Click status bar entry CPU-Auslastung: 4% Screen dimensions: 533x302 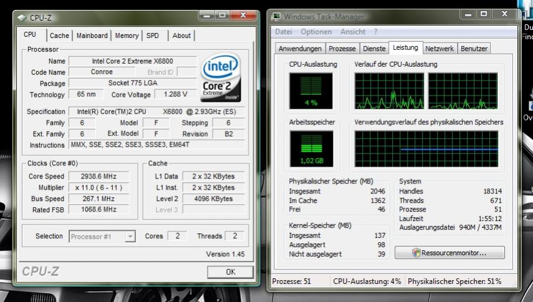pos(367,281)
